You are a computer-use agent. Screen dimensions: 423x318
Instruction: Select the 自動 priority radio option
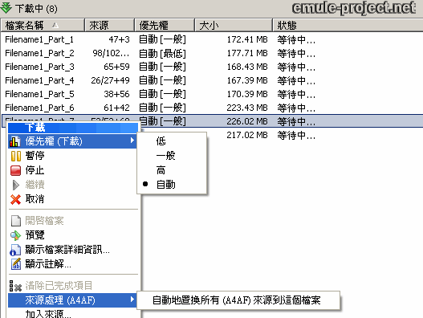(165, 185)
